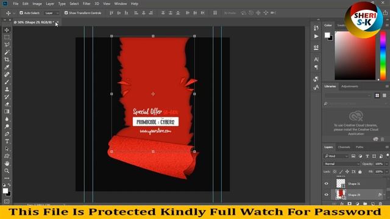
Task: Open the History panel icon in dock
Action: tap(316, 28)
